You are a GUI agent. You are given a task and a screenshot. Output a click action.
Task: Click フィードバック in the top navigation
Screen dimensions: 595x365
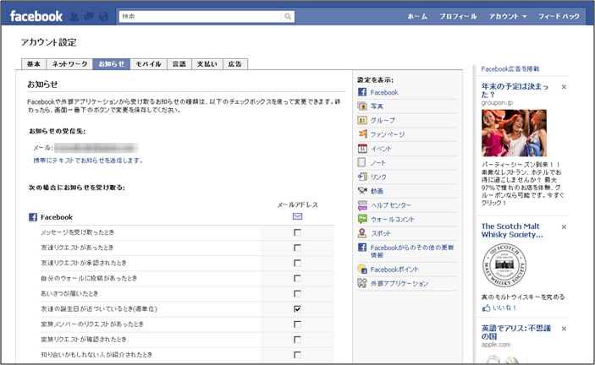pyautogui.click(x=559, y=16)
